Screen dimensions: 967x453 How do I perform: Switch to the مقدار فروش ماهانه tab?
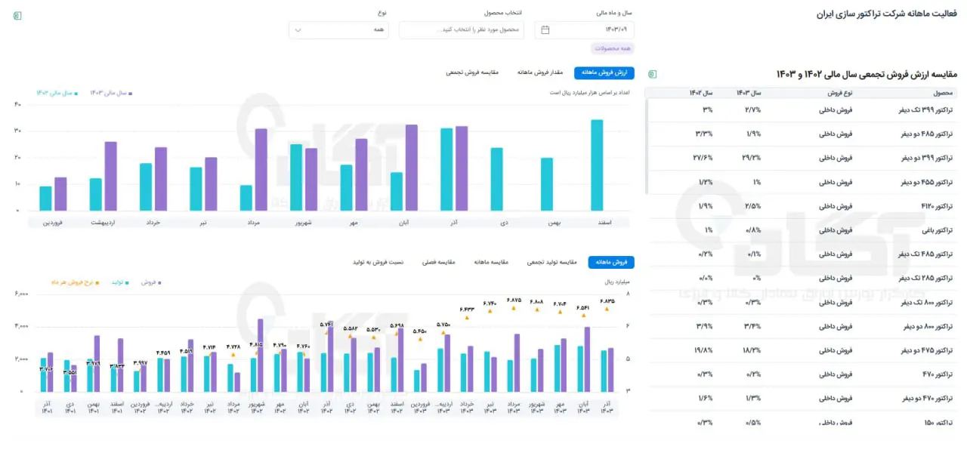click(540, 73)
